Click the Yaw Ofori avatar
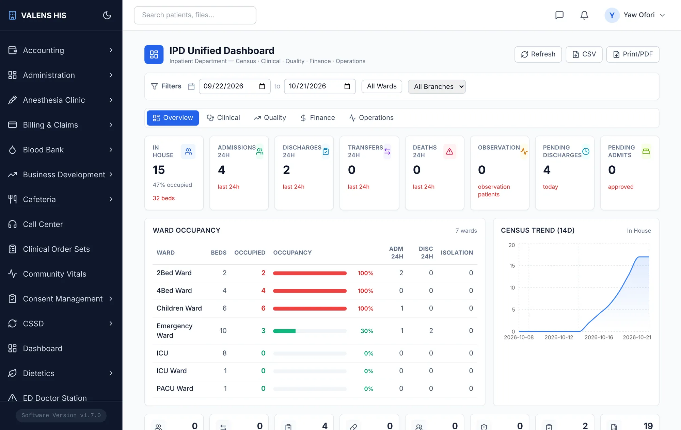This screenshot has width=681, height=430. tap(612, 15)
